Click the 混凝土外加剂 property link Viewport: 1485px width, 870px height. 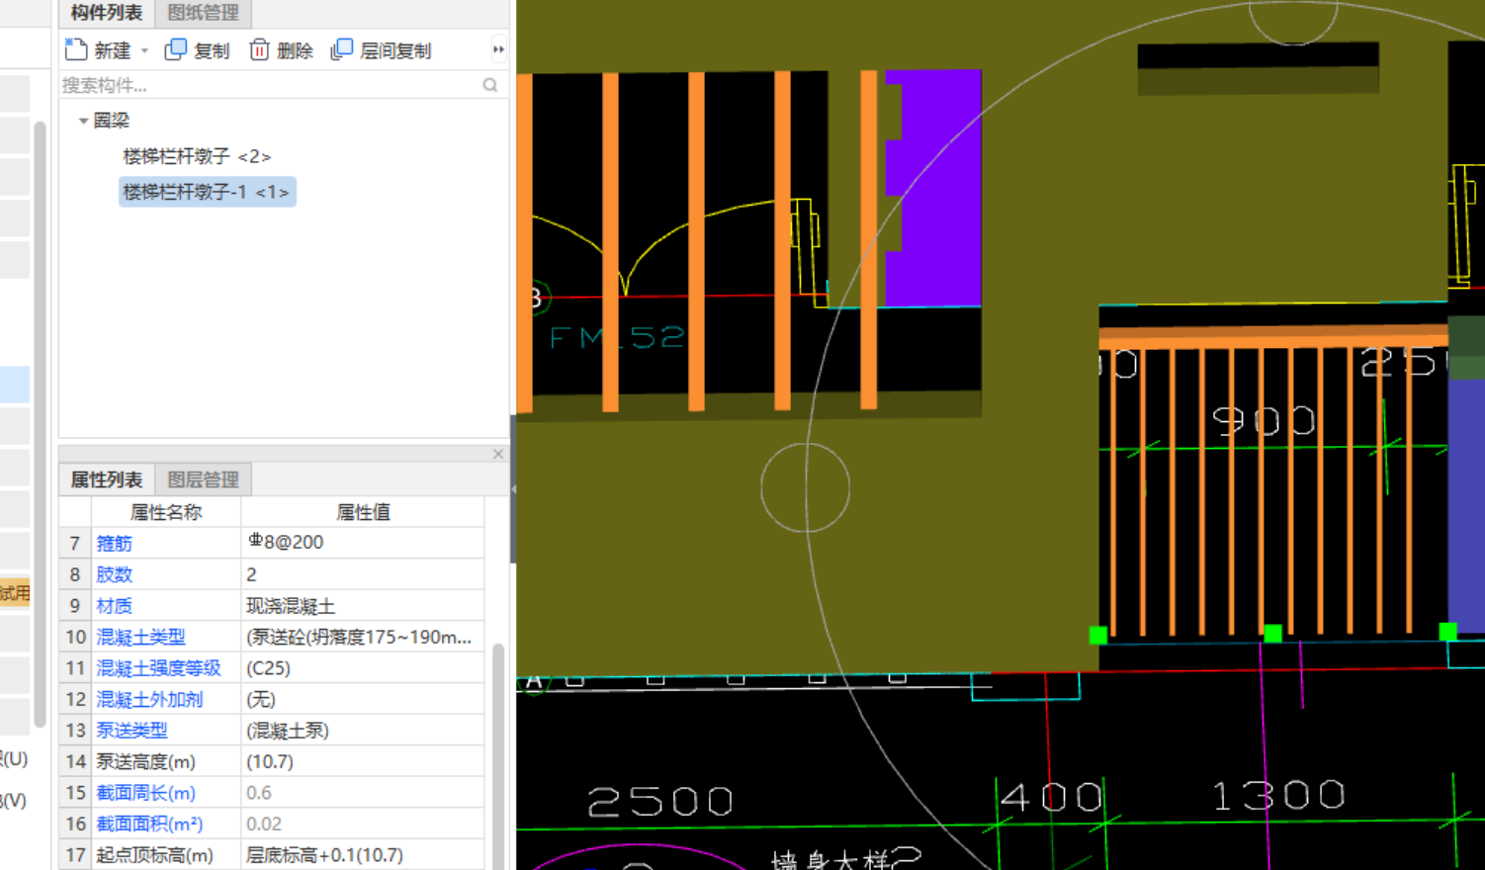click(x=149, y=700)
